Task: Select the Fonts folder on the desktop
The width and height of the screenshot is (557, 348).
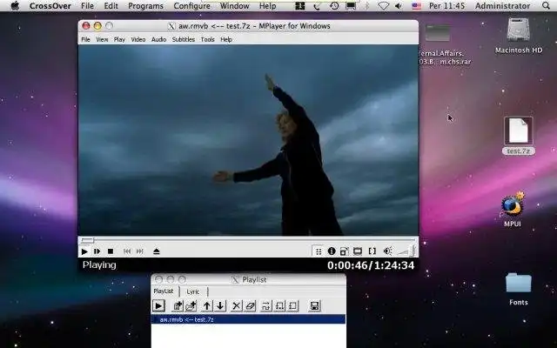Action: (x=519, y=288)
